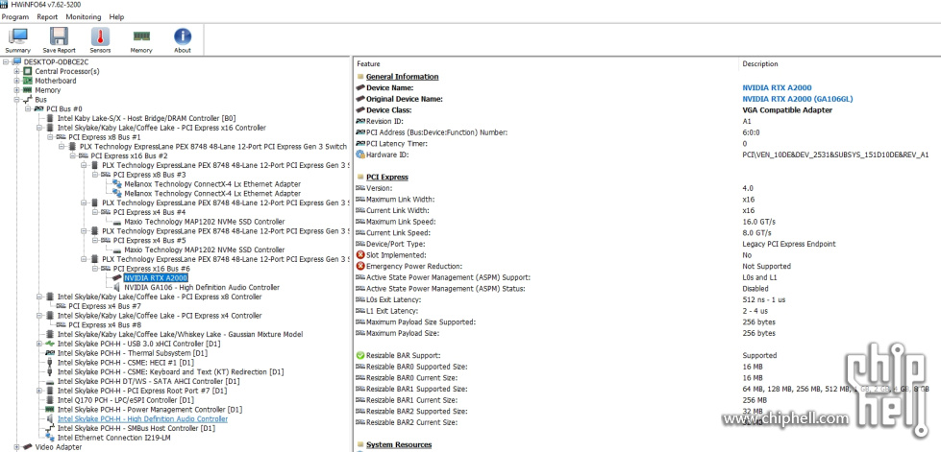This screenshot has width=941, height=452.
Task: Click the blue NVIDIA RTX A2000 (GA106GL) value
Action: tap(798, 99)
